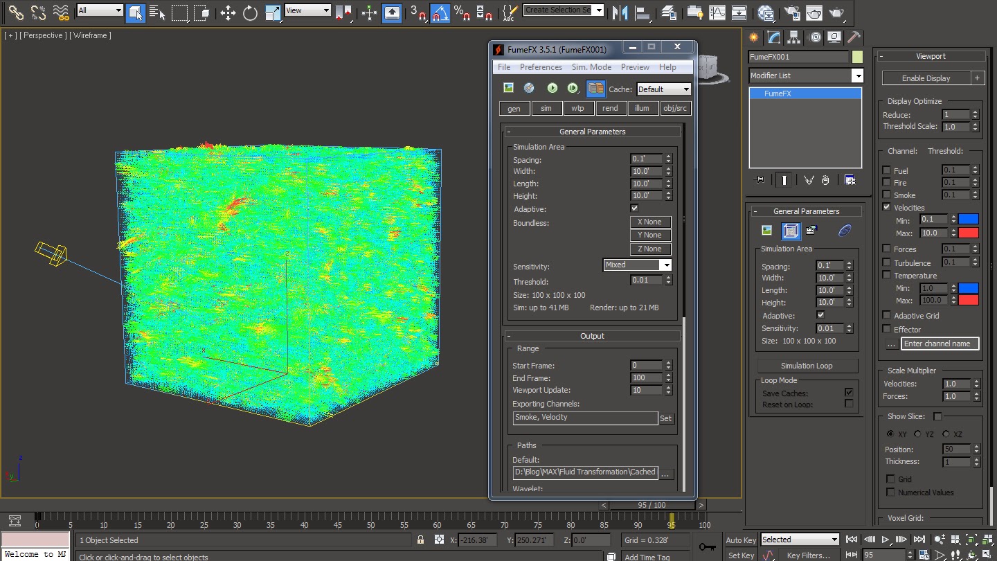
Task: Switch to the rend tab
Action: pos(610,108)
